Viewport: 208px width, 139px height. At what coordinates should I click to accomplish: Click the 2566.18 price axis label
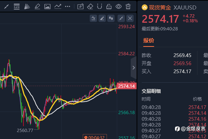127,113
